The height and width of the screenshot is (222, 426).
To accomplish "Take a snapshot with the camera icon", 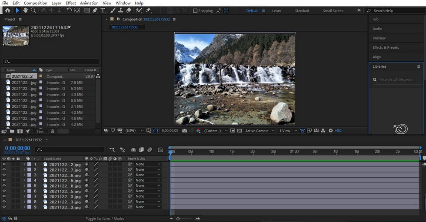I will [x=185, y=131].
